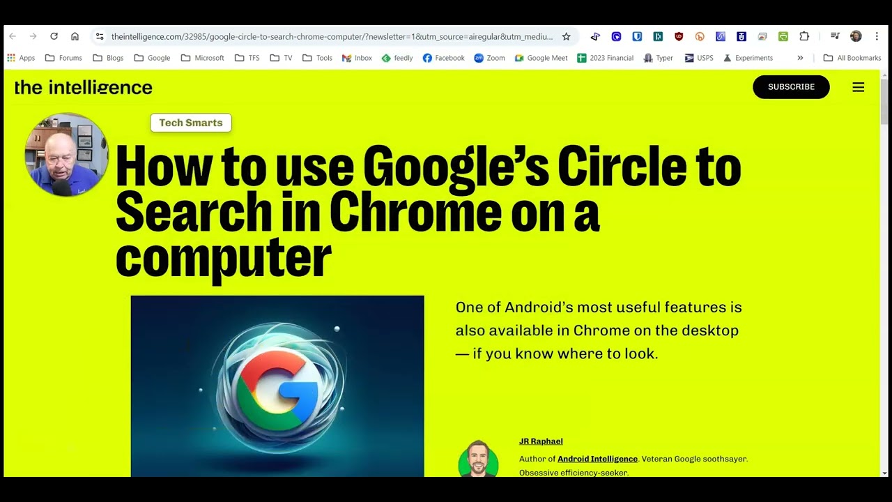This screenshot has height=502, width=892.
Task: Open the media controls icon
Action: tap(835, 36)
